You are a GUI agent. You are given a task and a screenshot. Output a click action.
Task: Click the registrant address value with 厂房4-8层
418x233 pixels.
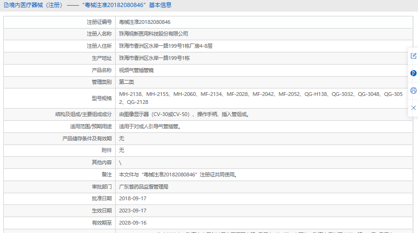pyautogui.click(x=166, y=46)
